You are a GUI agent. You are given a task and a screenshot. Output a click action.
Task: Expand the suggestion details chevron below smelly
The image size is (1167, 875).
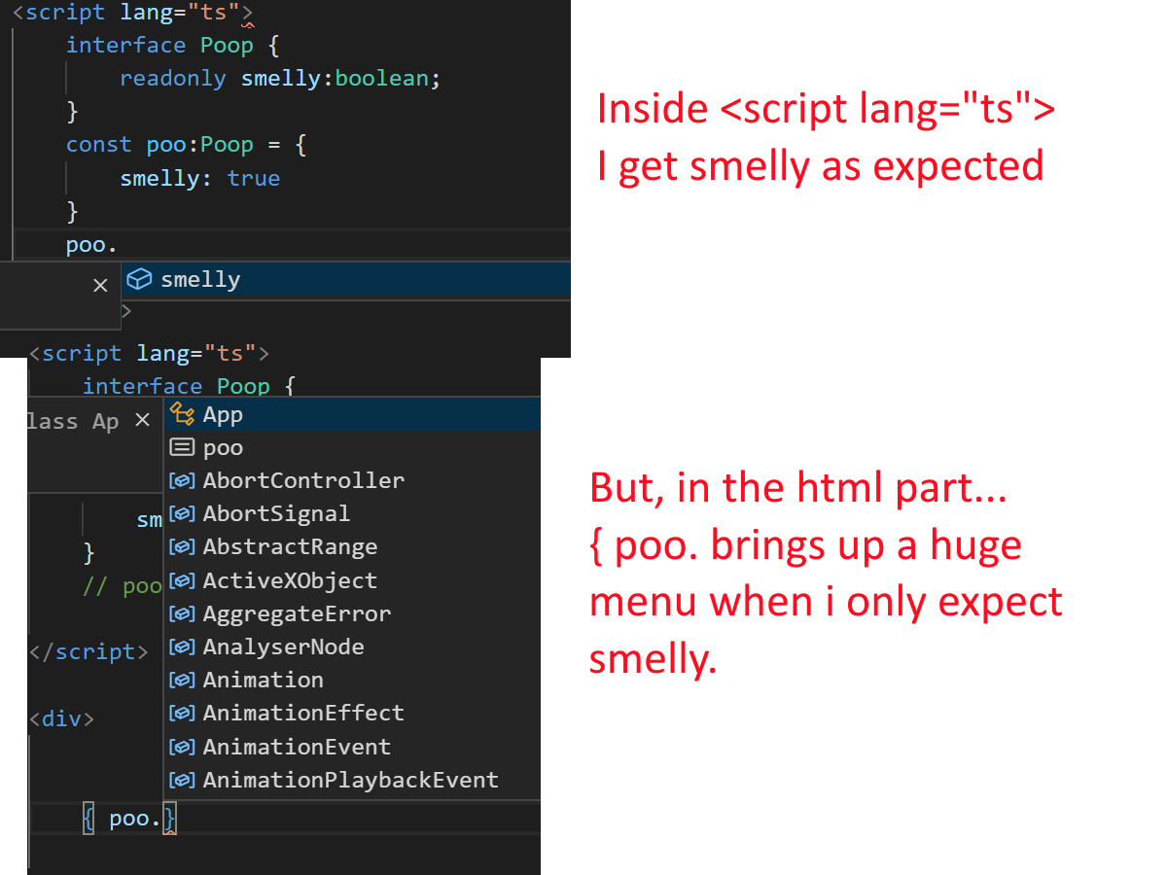coord(125,311)
